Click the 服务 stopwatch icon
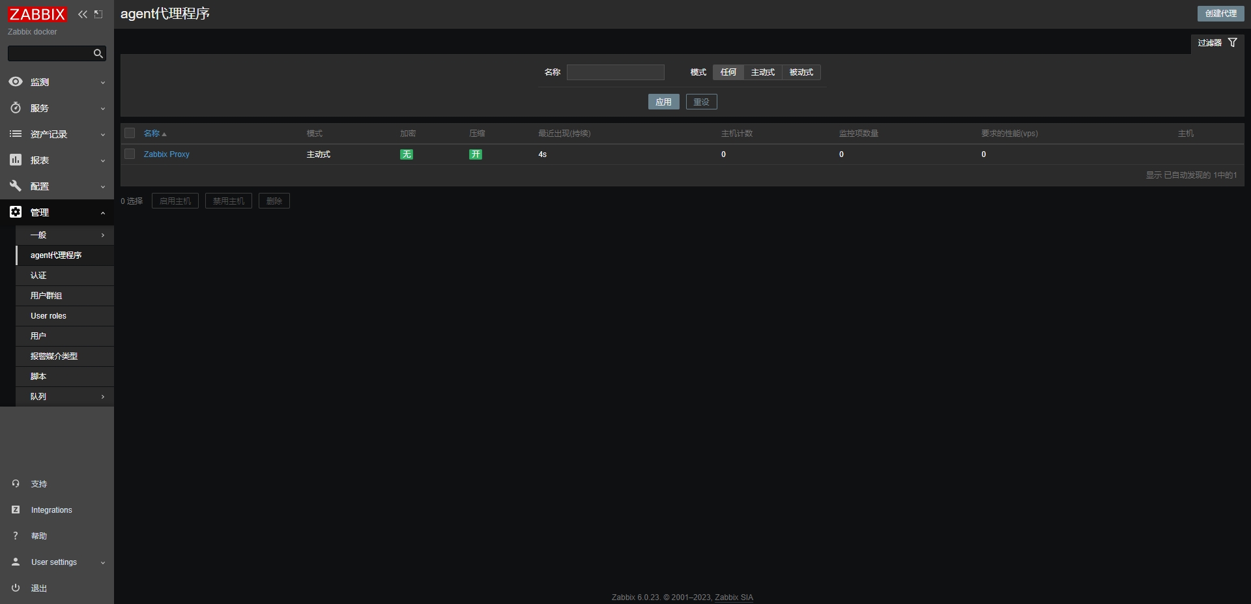Screen dimensions: 1251x604 [16, 108]
